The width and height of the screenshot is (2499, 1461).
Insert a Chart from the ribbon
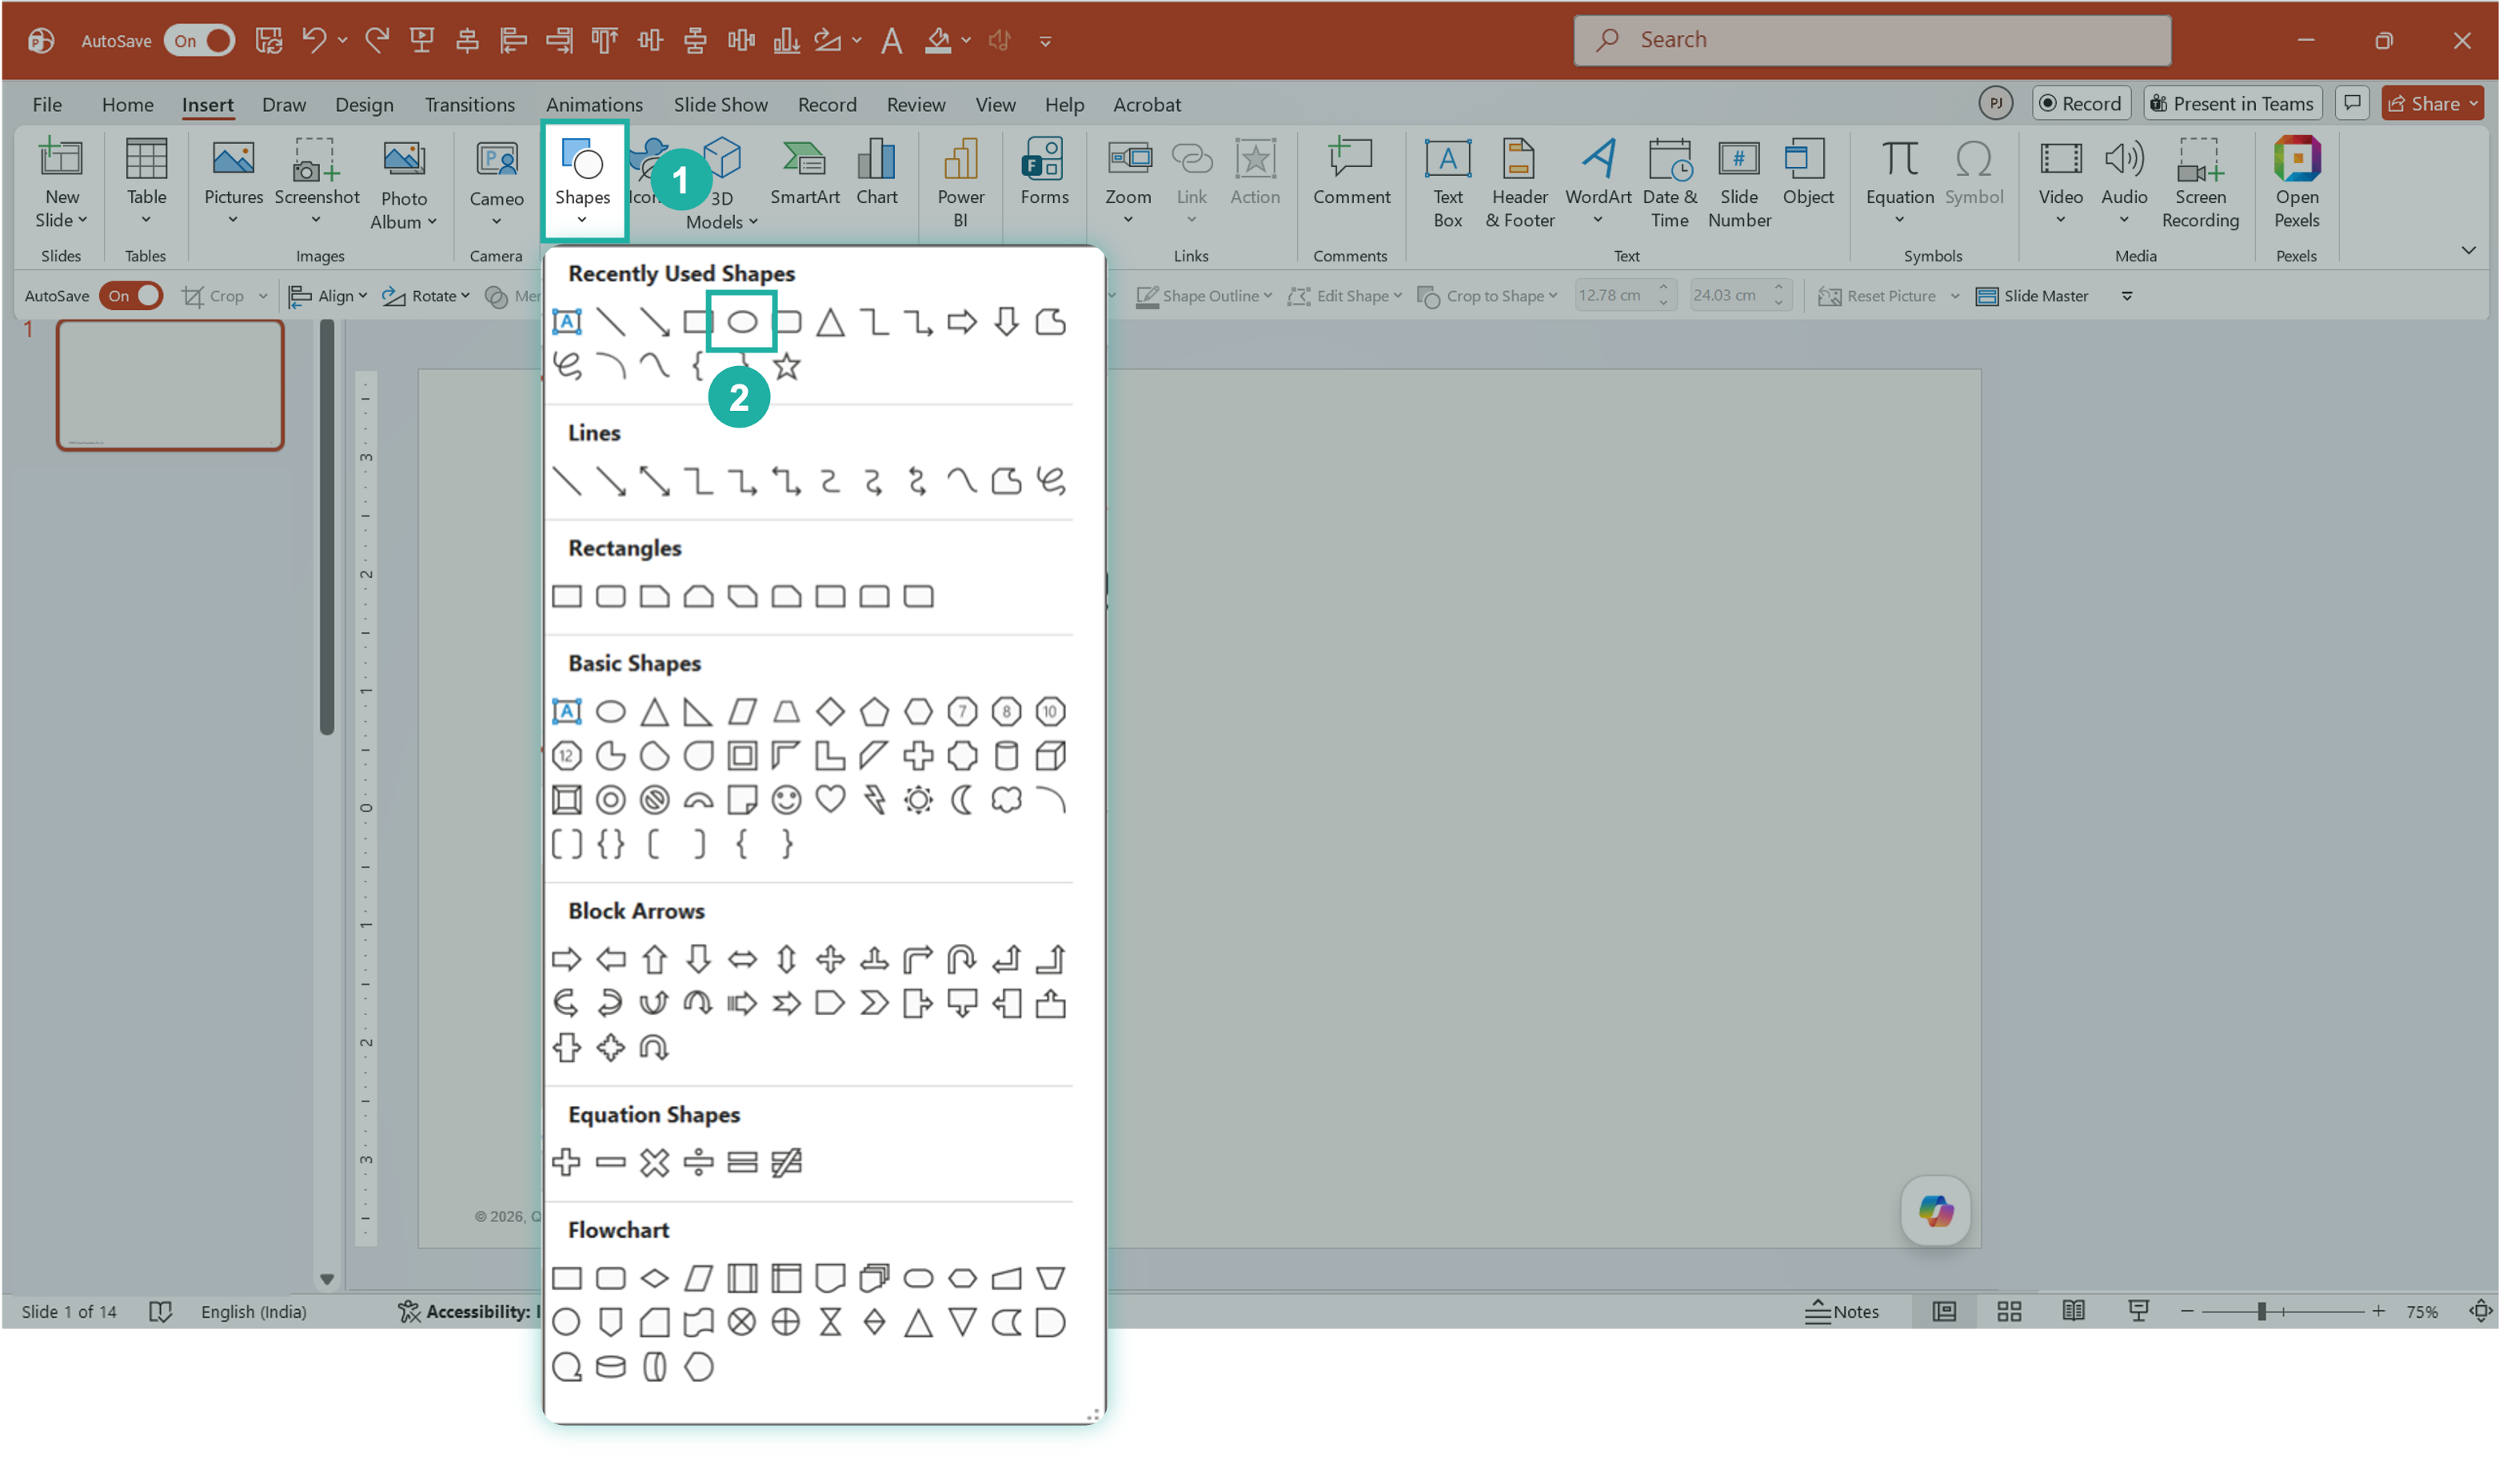point(876,173)
